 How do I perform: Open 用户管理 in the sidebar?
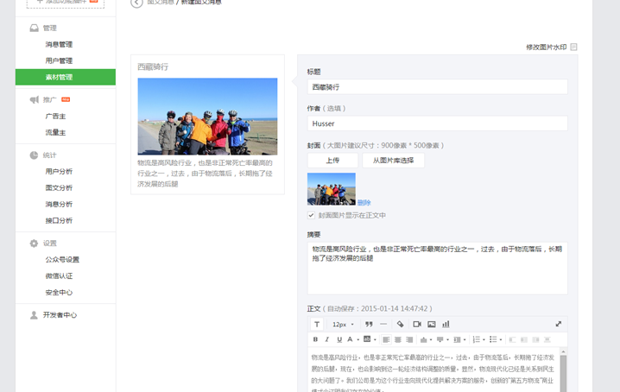[x=59, y=60]
